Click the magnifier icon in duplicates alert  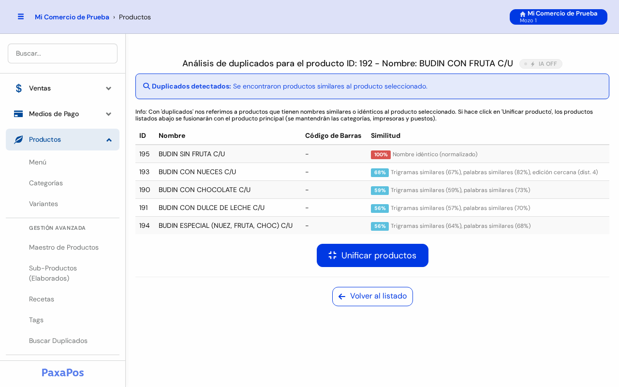[x=147, y=86]
